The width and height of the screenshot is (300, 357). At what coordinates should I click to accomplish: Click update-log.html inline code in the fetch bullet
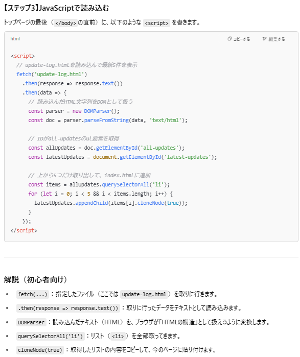(144, 294)
